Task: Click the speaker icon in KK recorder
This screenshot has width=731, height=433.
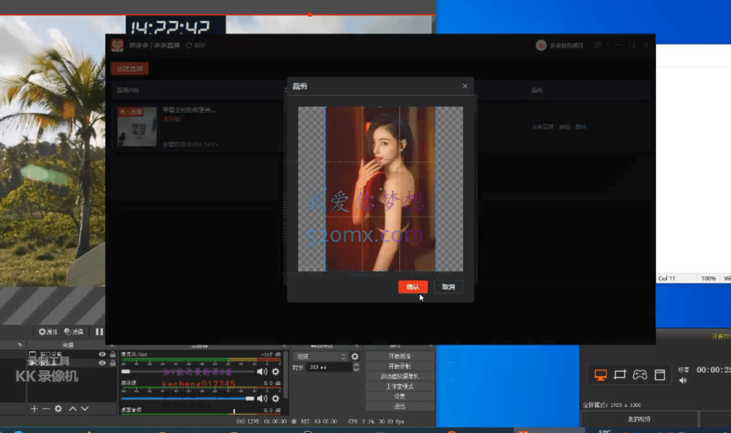Action: click(x=683, y=380)
